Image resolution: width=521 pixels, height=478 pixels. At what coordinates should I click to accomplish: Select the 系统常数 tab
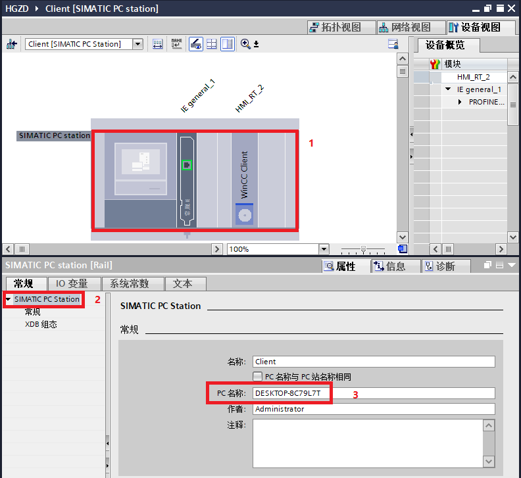pos(133,283)
